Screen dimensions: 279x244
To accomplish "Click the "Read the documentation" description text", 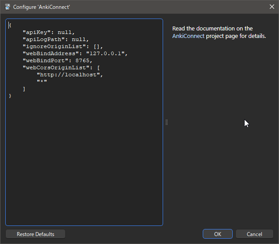I will pos(212,29).
